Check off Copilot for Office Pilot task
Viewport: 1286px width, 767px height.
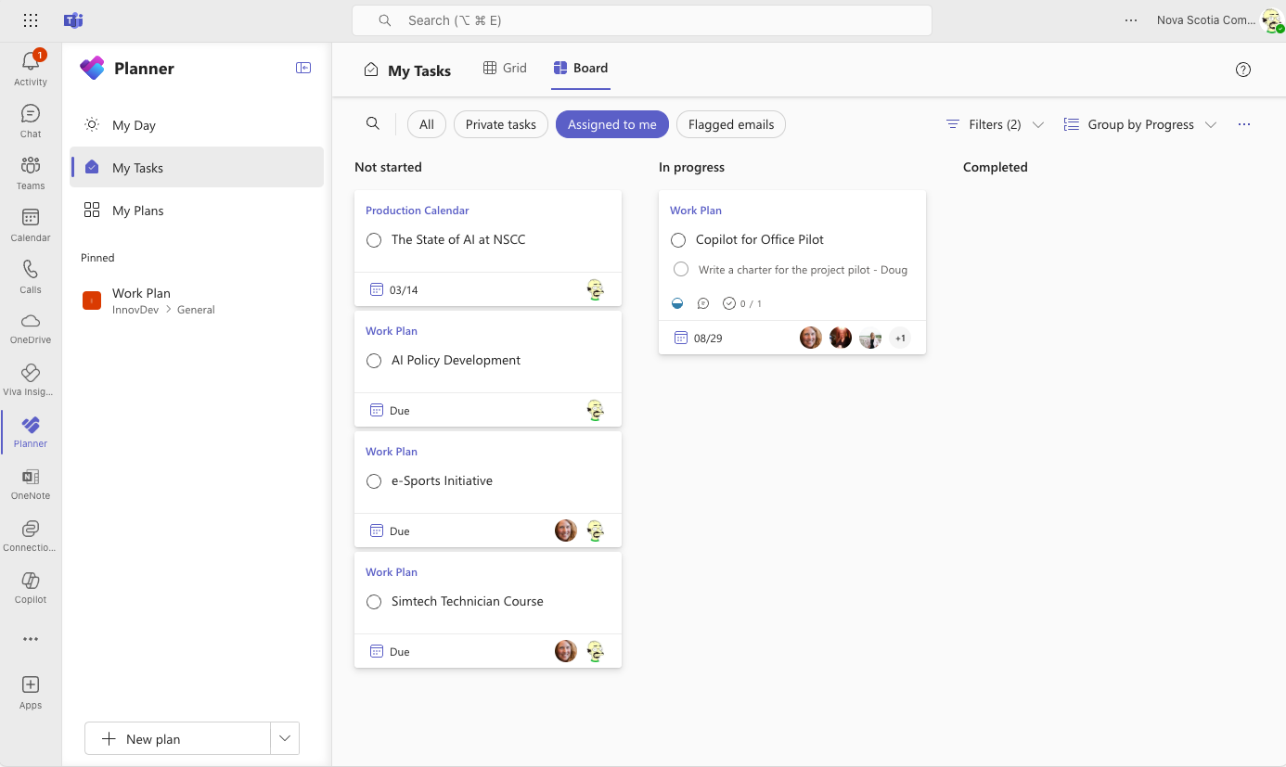pos(678,240)
